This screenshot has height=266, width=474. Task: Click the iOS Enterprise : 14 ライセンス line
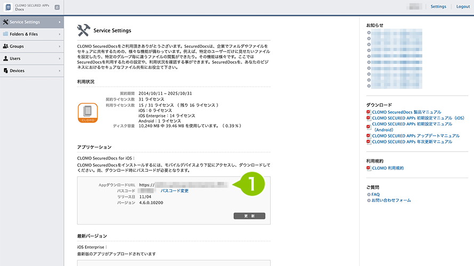[x=167, y=115]
